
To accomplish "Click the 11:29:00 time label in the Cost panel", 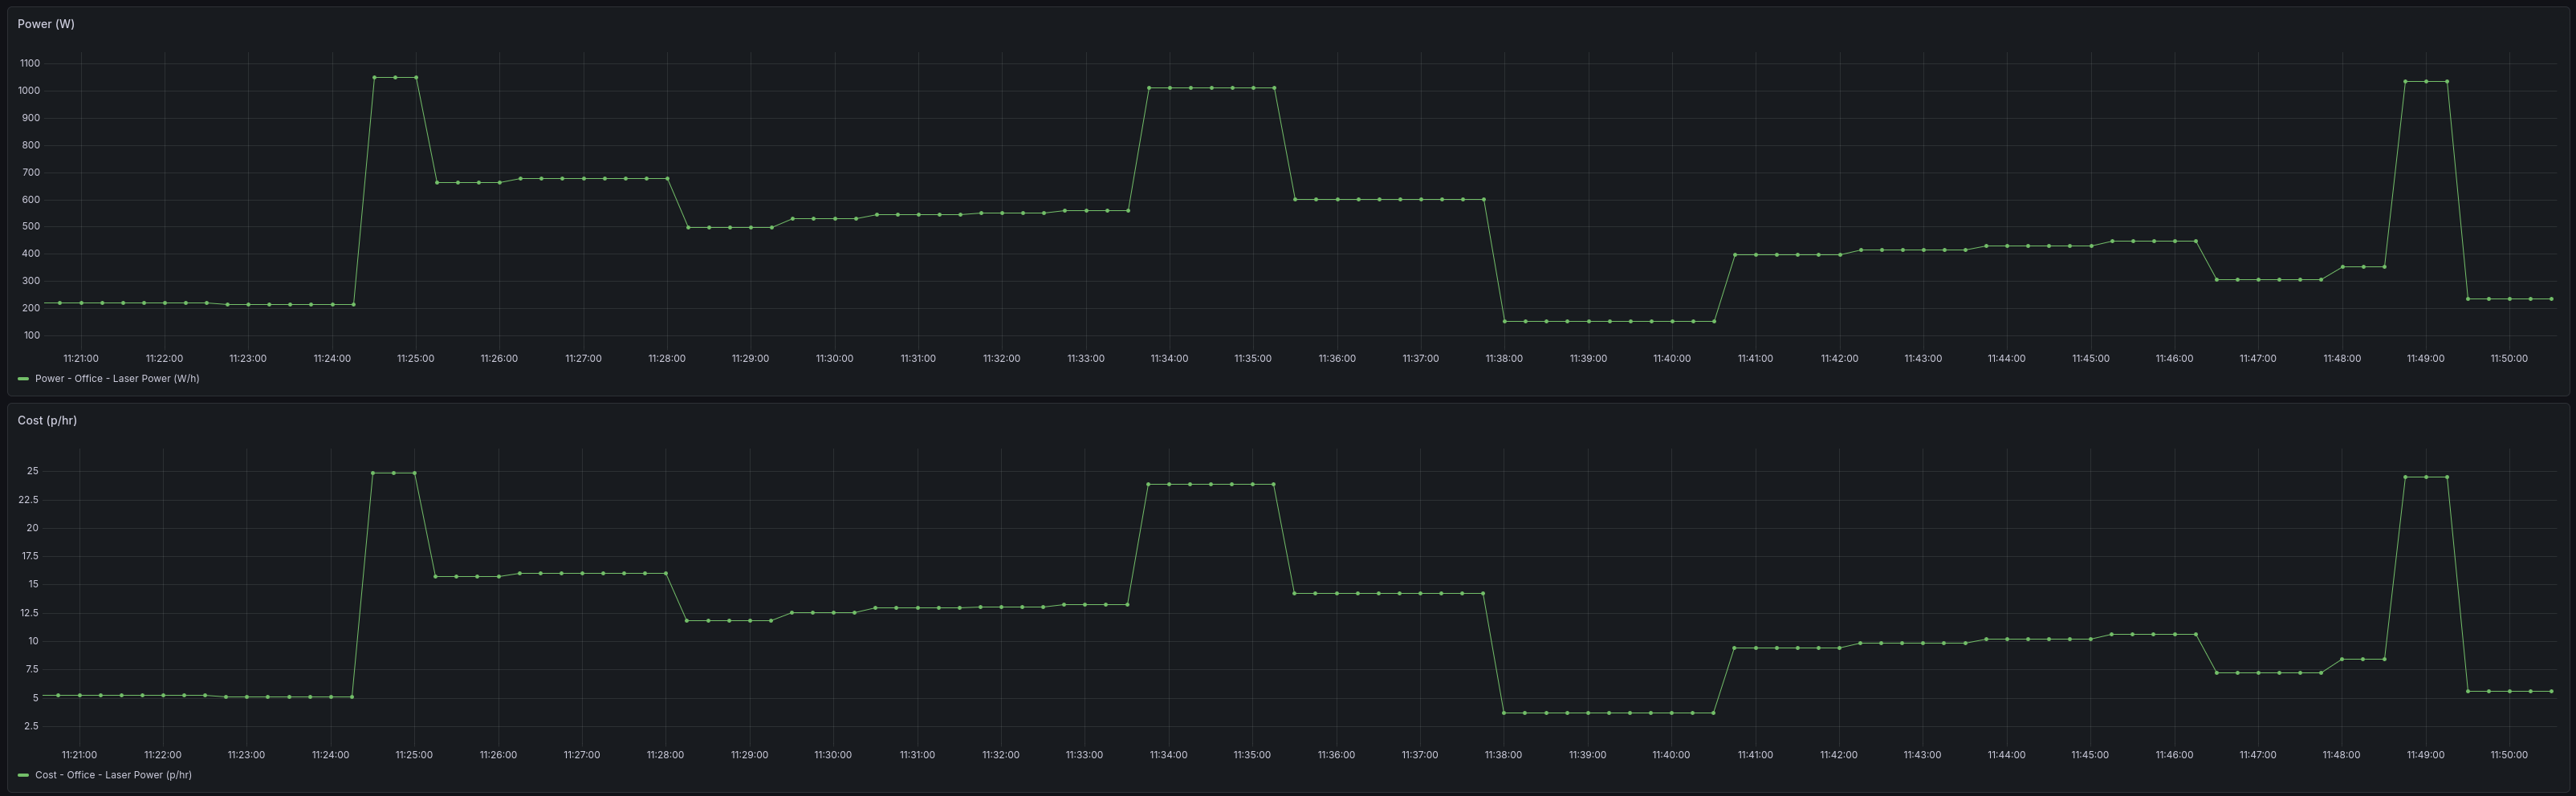I will coord(749,755).
